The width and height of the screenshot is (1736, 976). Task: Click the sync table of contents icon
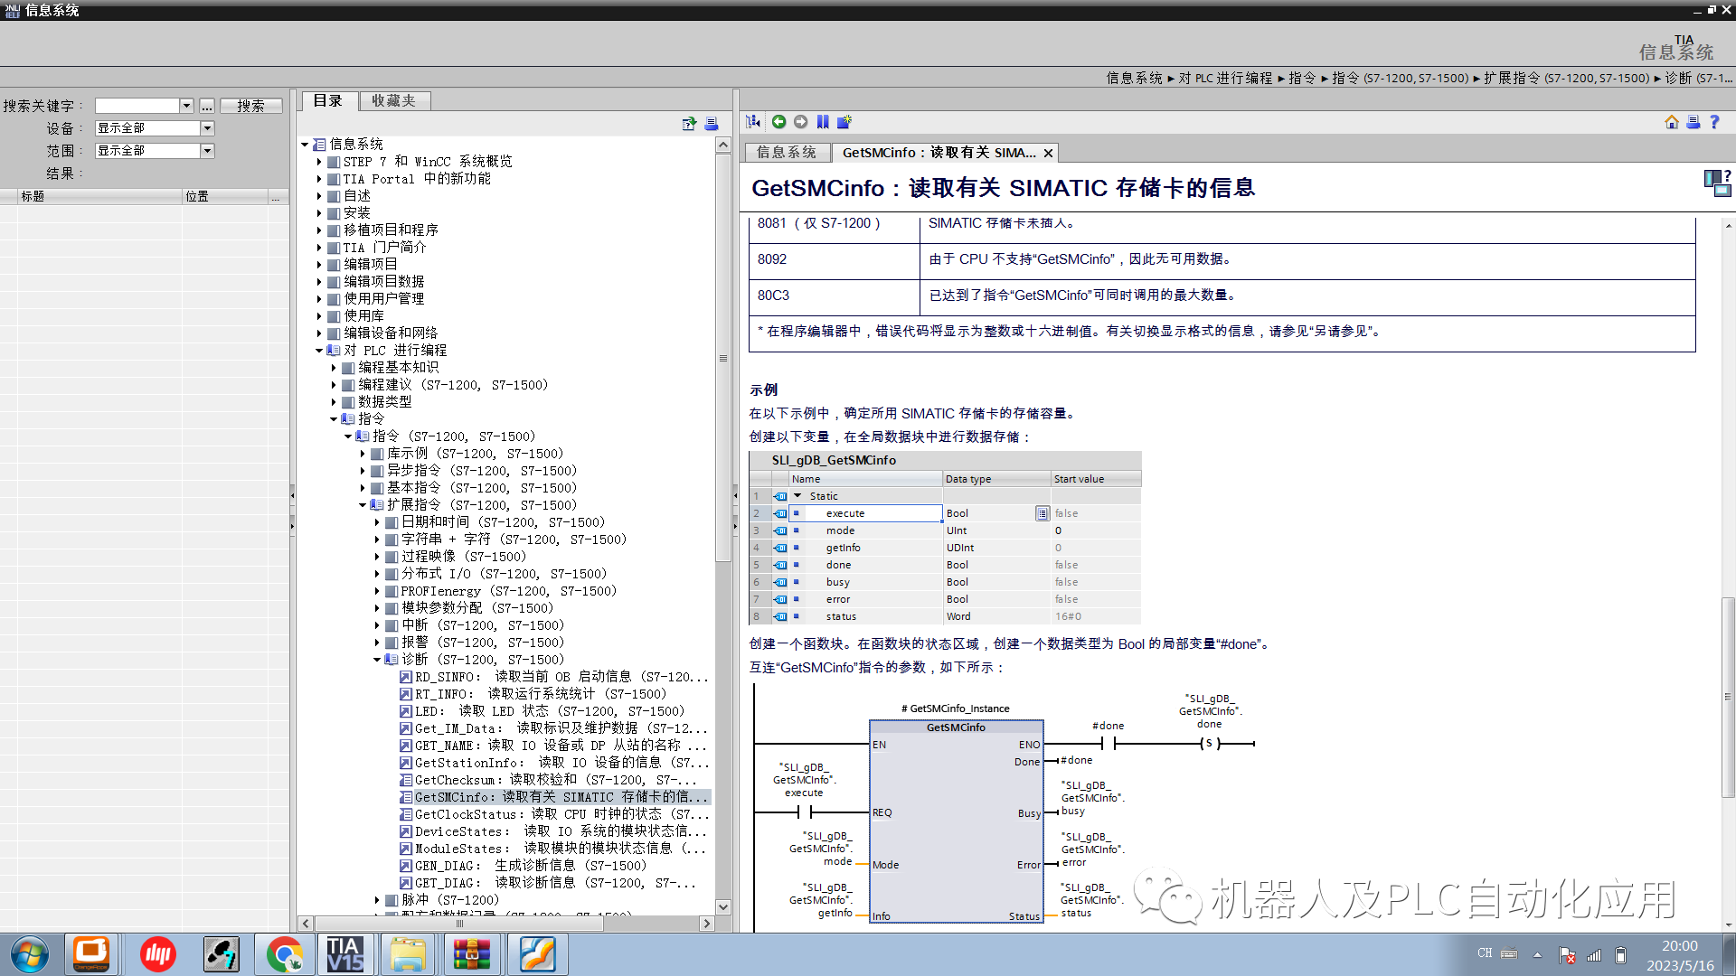(x=753, y=122)
